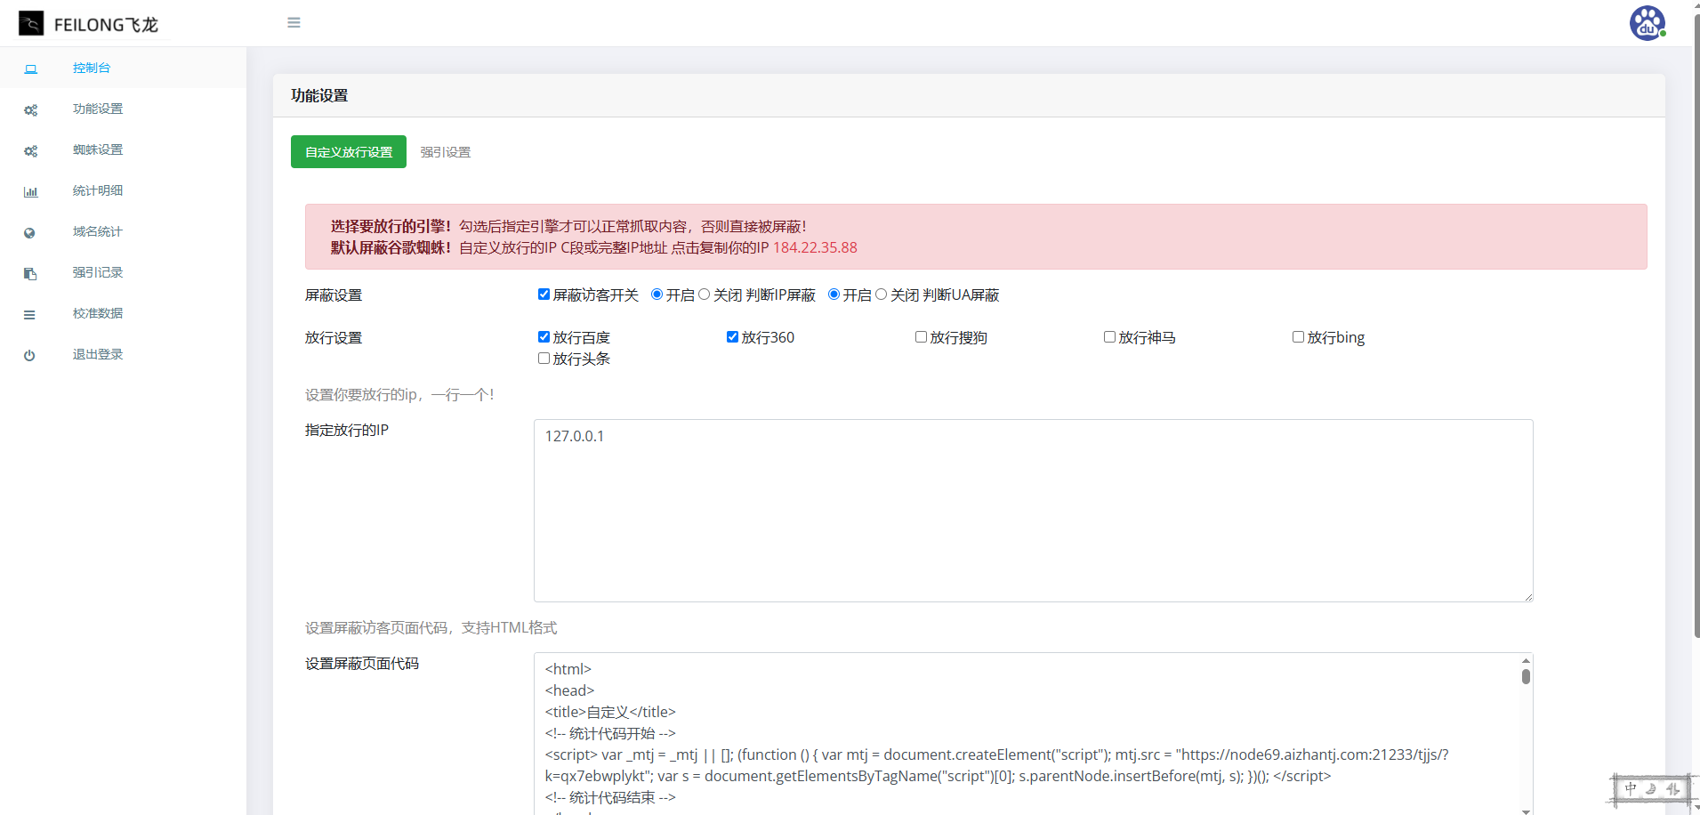The width and height of the screenshot is (1700, 815).
Task: Click the hint text 设置你要放行的ip,一行一个!
Action: coord(399,395)
